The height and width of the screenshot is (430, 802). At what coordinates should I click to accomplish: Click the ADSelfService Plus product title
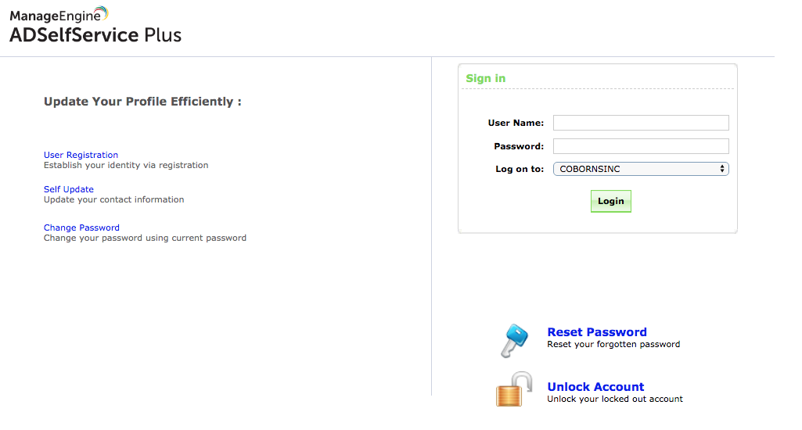[x=95, y=34]
